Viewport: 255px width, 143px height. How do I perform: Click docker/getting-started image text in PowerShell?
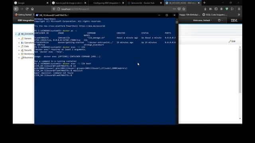point(71,43)
